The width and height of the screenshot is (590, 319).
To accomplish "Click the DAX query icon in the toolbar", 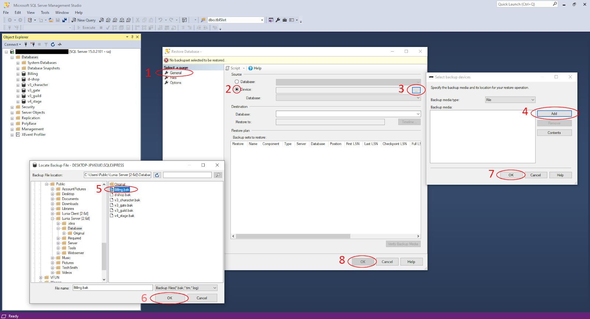I will tap(128, 20).
